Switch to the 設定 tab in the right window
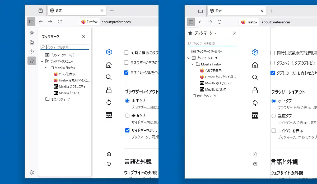Viewport: 317px width, 184px height. pyautogui.click(x=236, y=11)
